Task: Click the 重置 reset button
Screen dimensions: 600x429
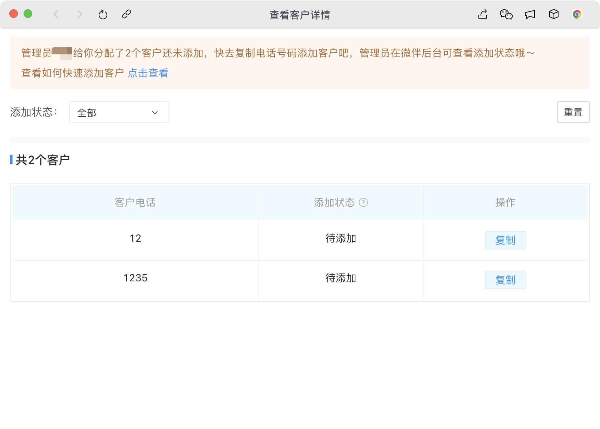Action: 573,112
